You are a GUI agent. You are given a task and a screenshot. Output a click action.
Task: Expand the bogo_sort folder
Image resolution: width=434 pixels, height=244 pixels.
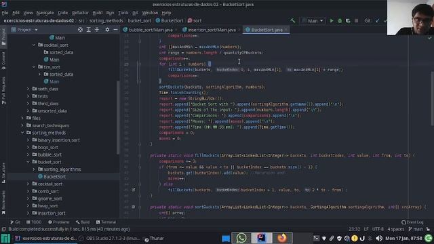click(x=28, y=147)
